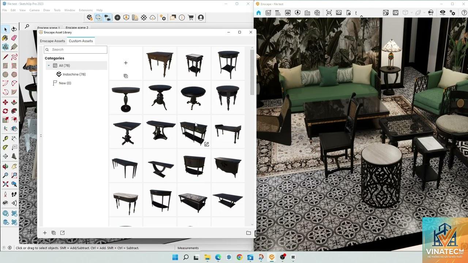Open Enscape General Settings gears icon
The width and height of the screenshot is (468, 263).
click(x=163, y=18)
